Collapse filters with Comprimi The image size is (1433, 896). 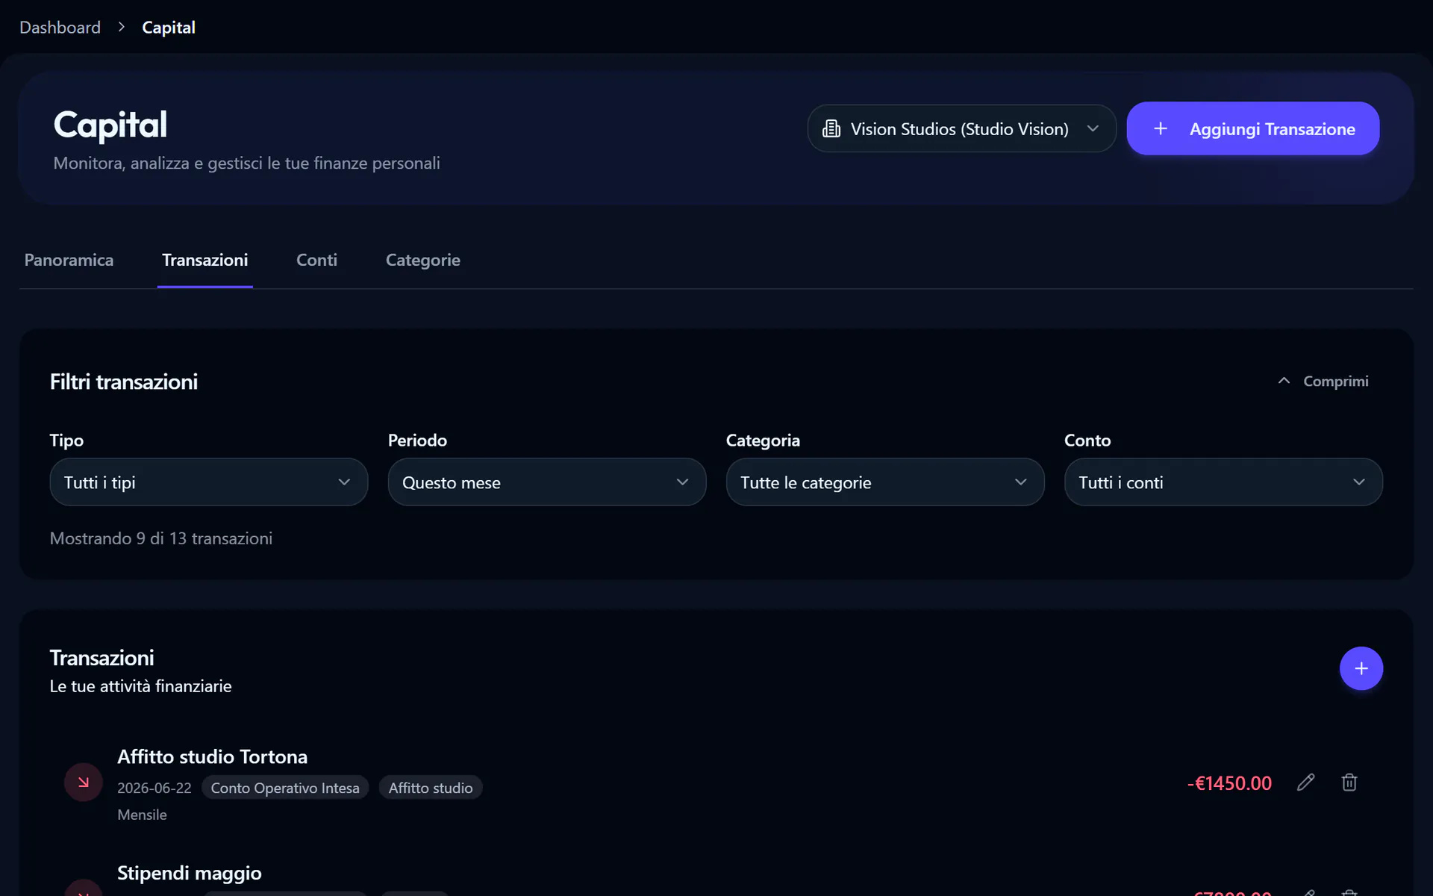pyautogui.click(x=1323, y=381)
